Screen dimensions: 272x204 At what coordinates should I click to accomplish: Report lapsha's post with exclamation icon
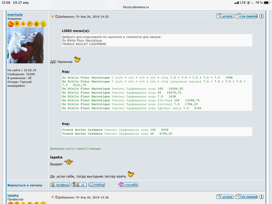tap(261, 197)
